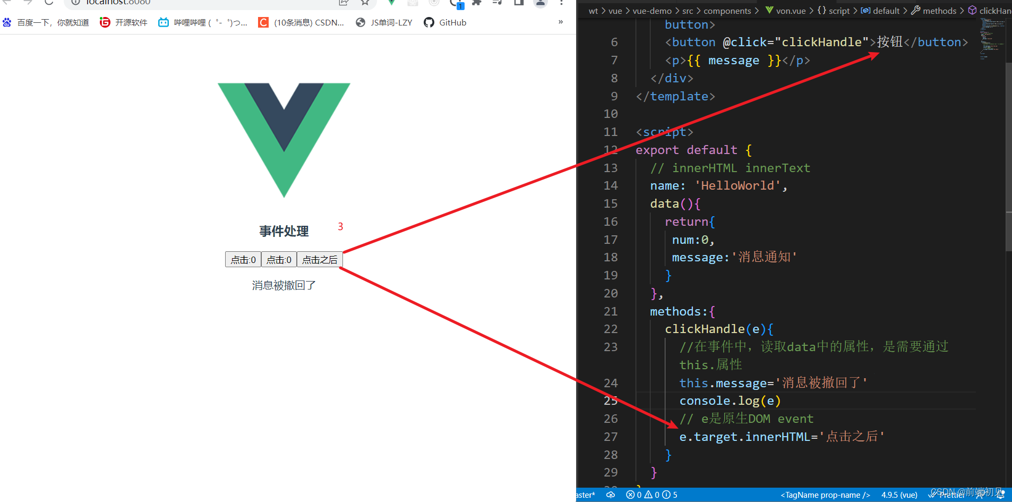Click line number 21 in the gutter
Image resolution: width=1012 pixels, height=502 pixels.
611,311
